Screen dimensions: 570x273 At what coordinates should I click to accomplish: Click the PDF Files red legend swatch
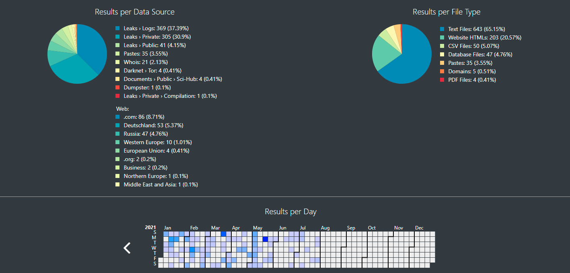point(442,80)
